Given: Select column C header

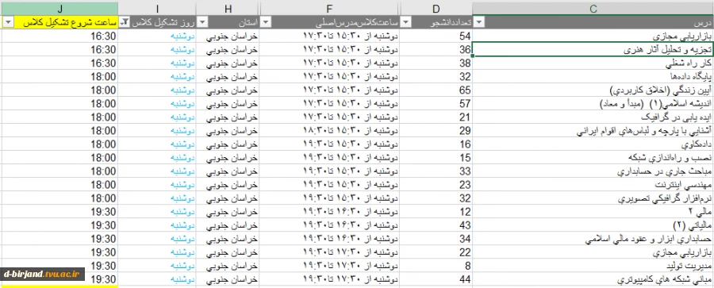Looking at the screenshot, I should tap(593, 8).
